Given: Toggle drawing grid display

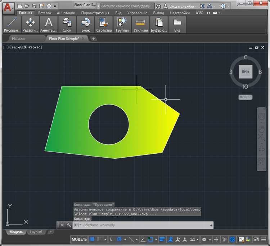Looking at the screenshot, I should click(92, 239).
